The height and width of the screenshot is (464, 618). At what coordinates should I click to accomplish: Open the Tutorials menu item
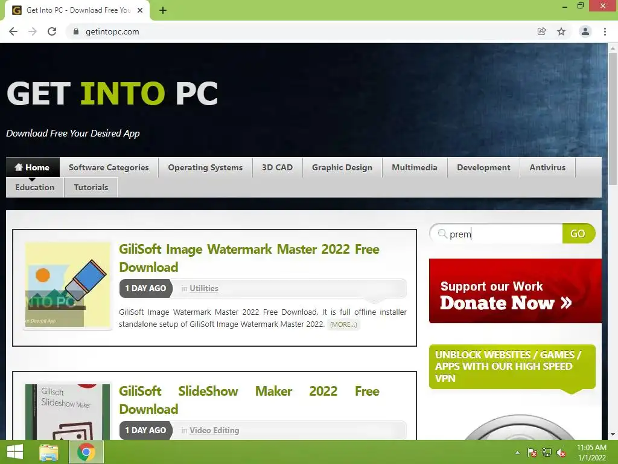point(91,187)
